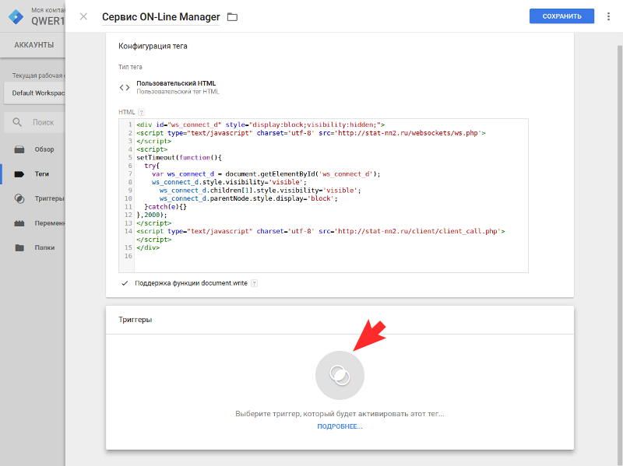Click the search magnifier icon

click(17, 122)
